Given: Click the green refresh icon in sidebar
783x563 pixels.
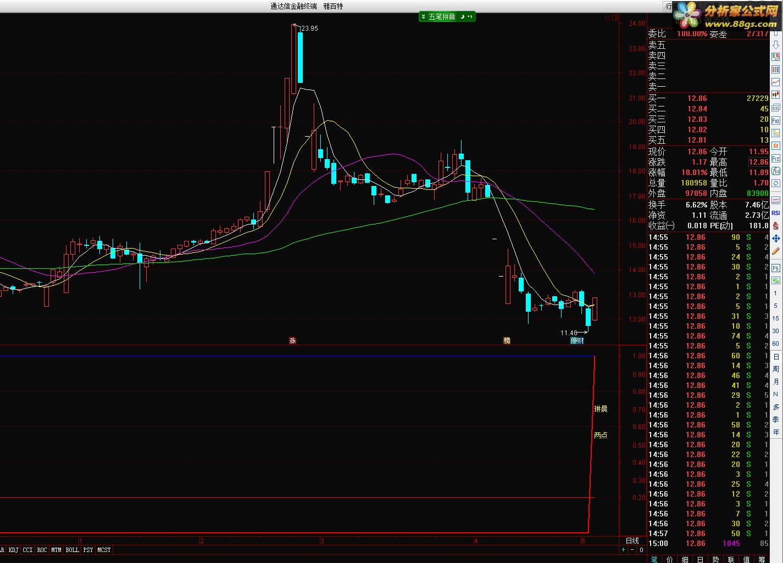Looking at the screenshot, I should (x=776, y=281).
